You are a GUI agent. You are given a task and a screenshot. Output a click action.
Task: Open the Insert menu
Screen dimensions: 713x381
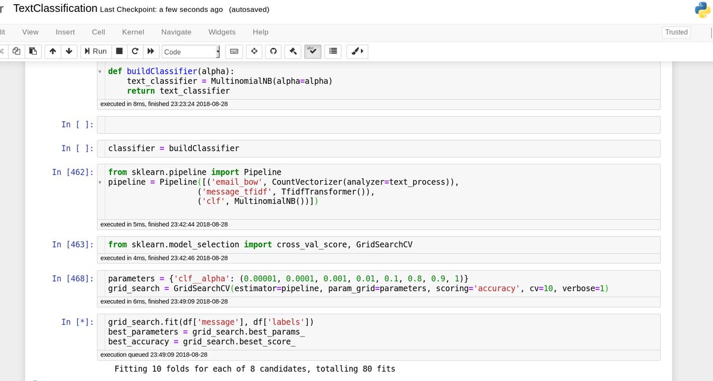click(x=65, y=32)
